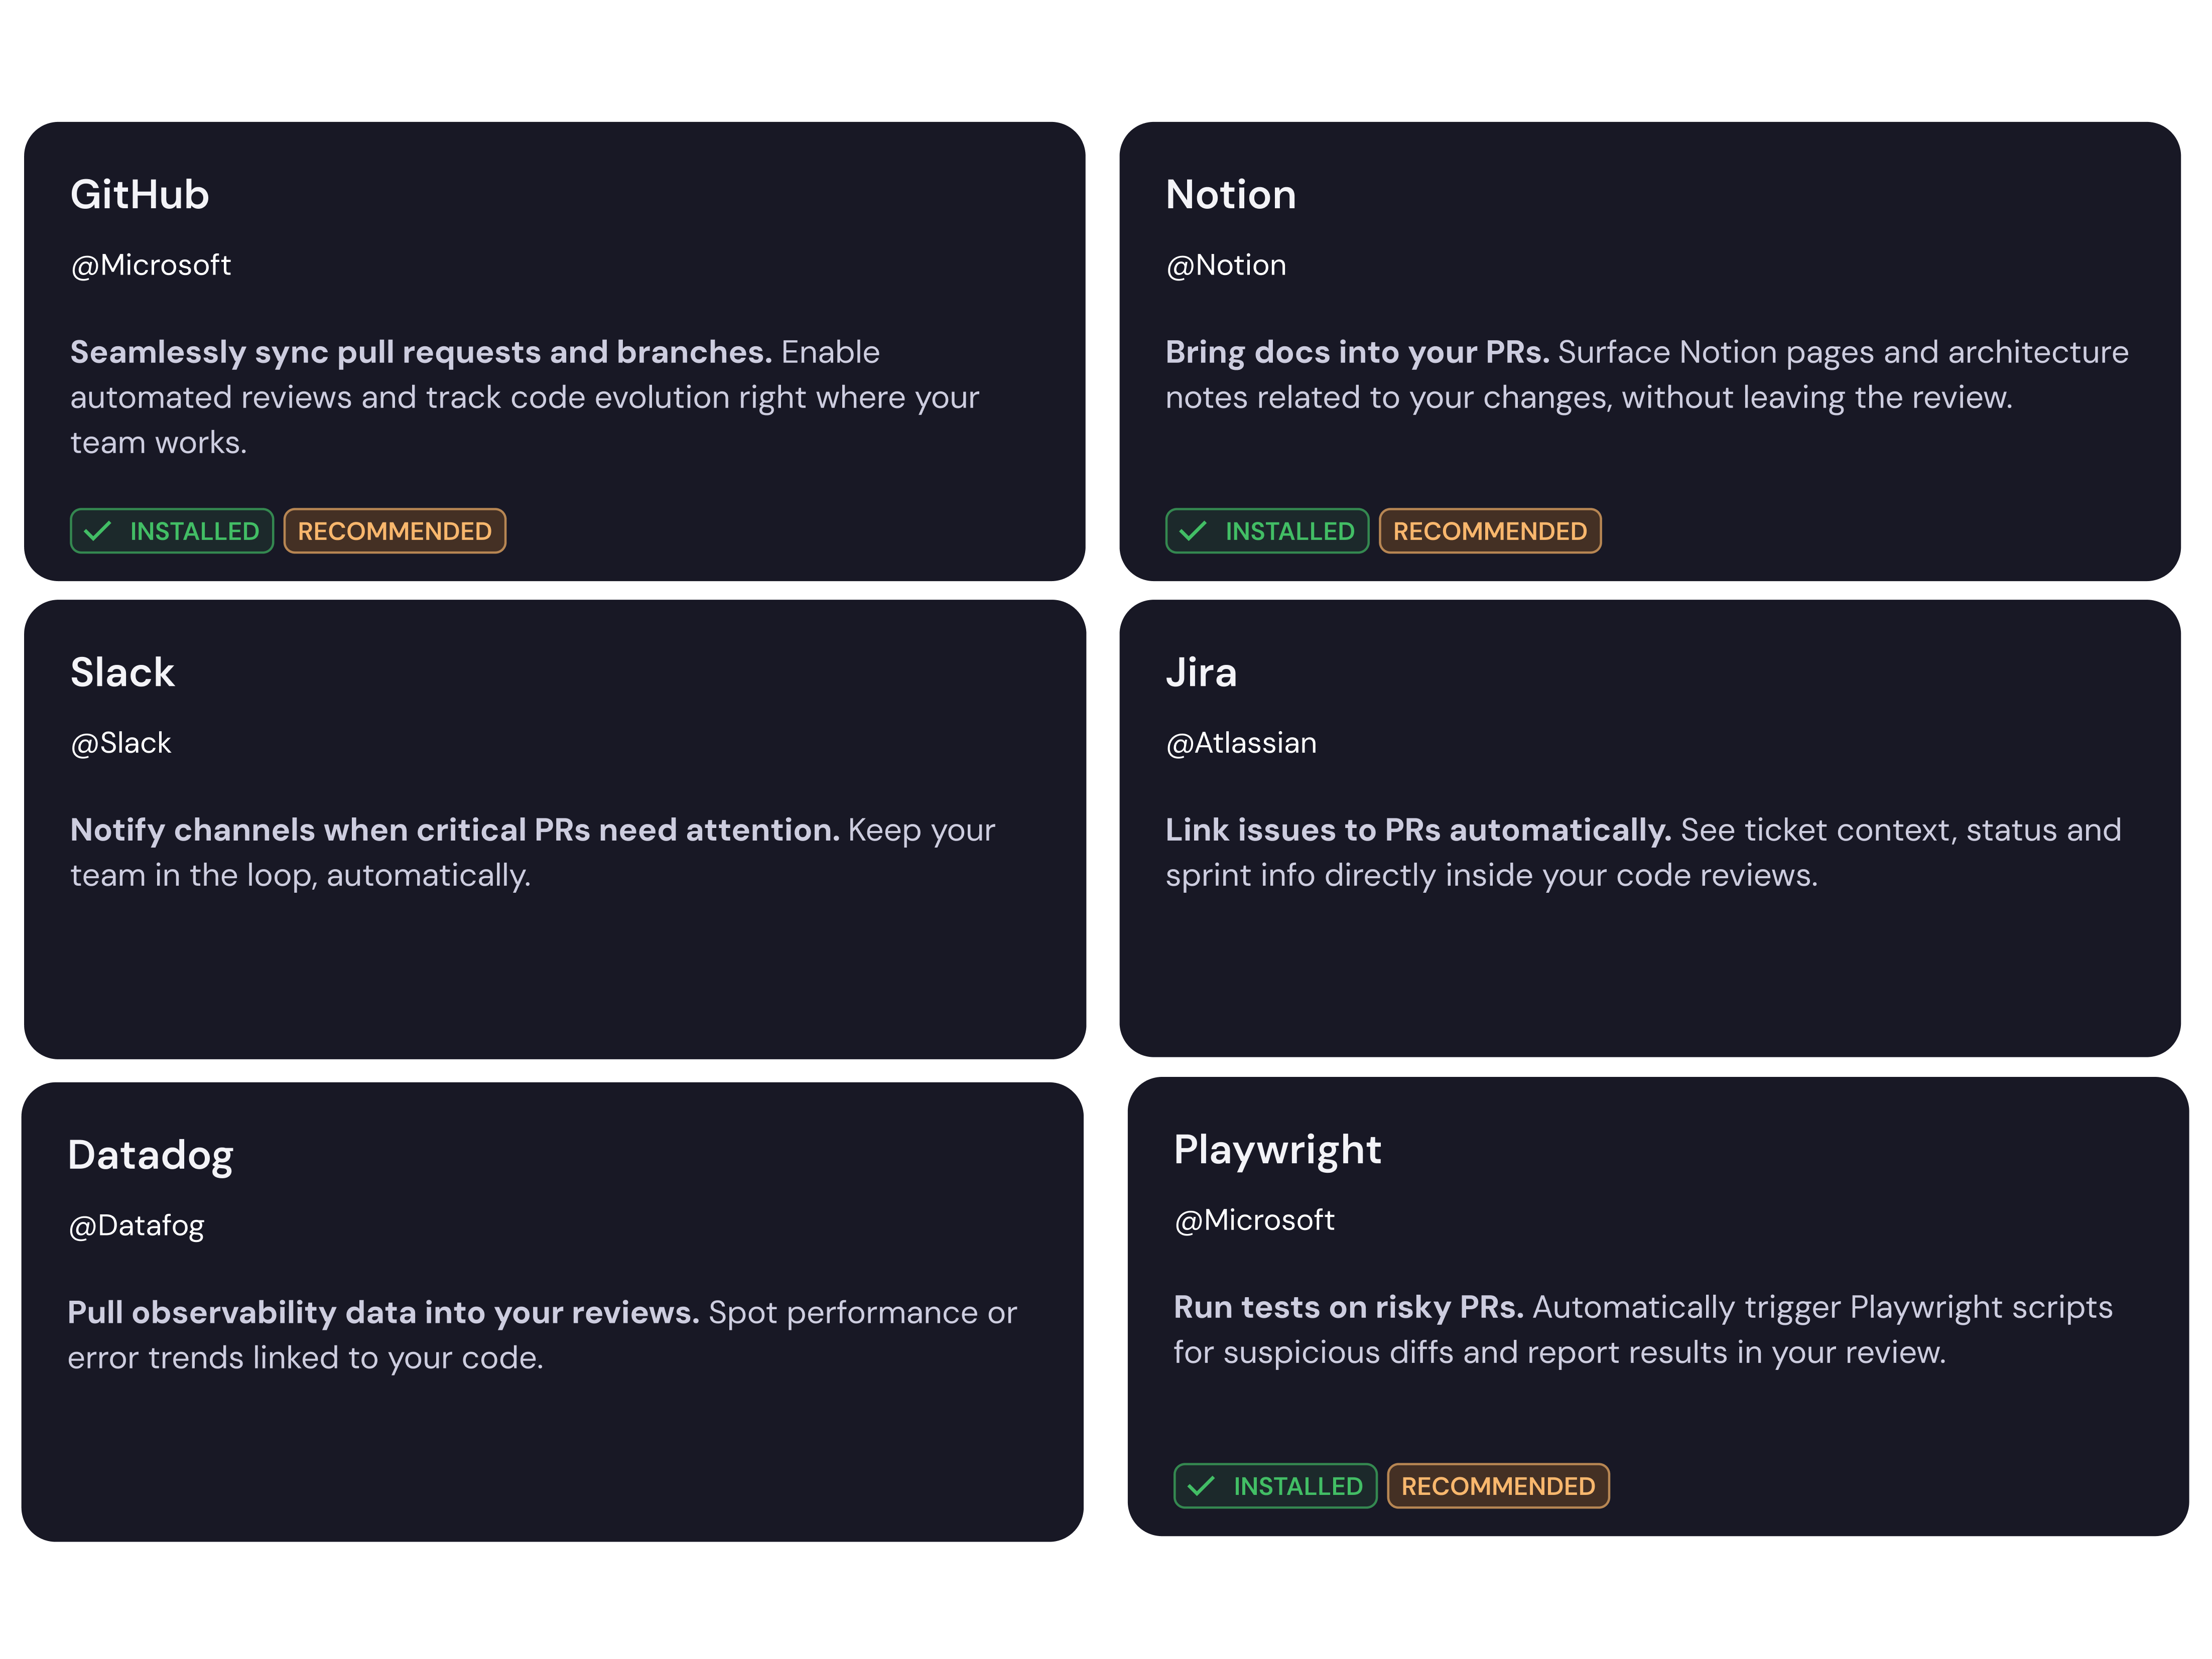
Task: Click the RECOMMENDED badge on the Playwright card
Action: (x=1498, y=1486)
